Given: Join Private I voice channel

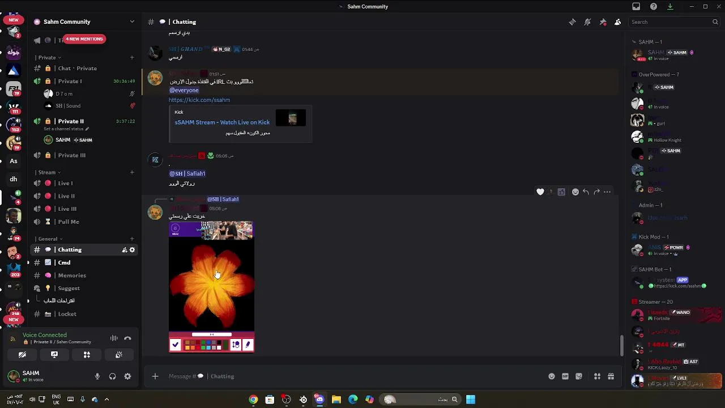Looking at the screenshot, I should pyautogui.click(x=84, y=81).
